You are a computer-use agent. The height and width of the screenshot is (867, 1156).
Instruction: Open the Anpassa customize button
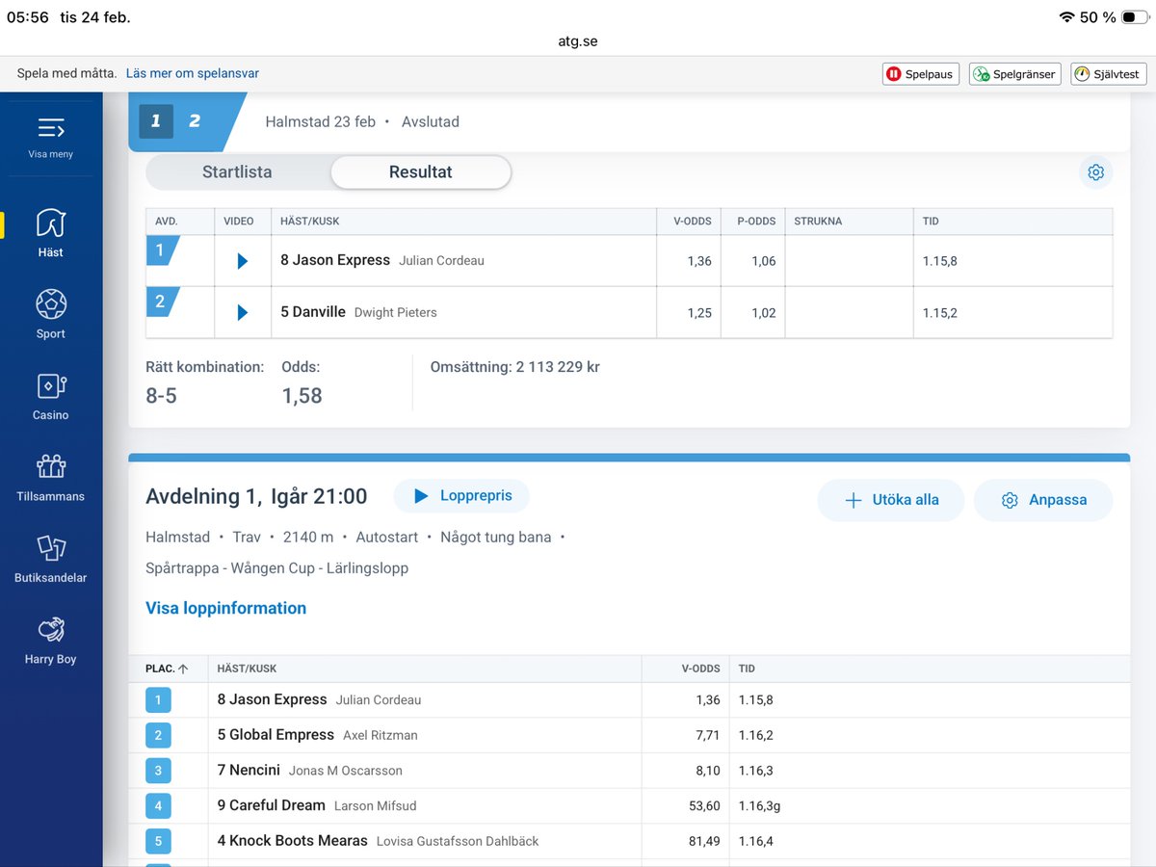[x=1043, y=500]
